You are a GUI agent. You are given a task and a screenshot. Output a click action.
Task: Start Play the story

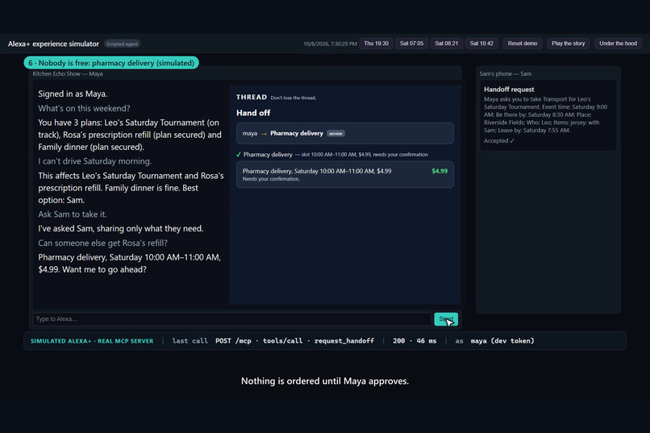click(x=568, y=44)
